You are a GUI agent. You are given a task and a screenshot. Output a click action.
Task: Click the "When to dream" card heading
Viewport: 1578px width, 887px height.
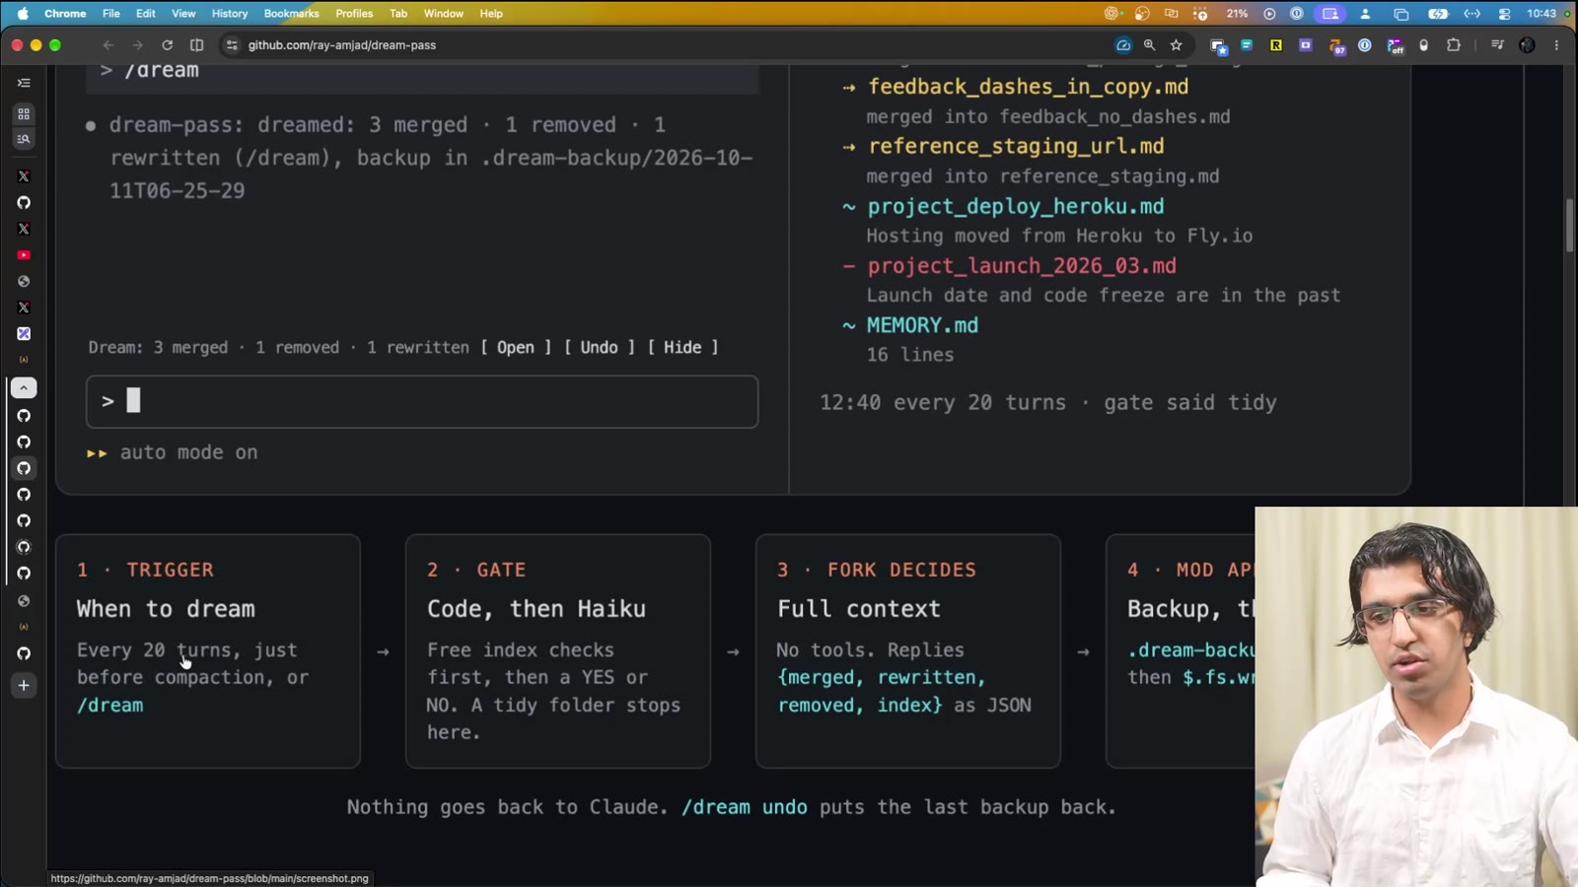pyautogui.click(x=166, y=609)
